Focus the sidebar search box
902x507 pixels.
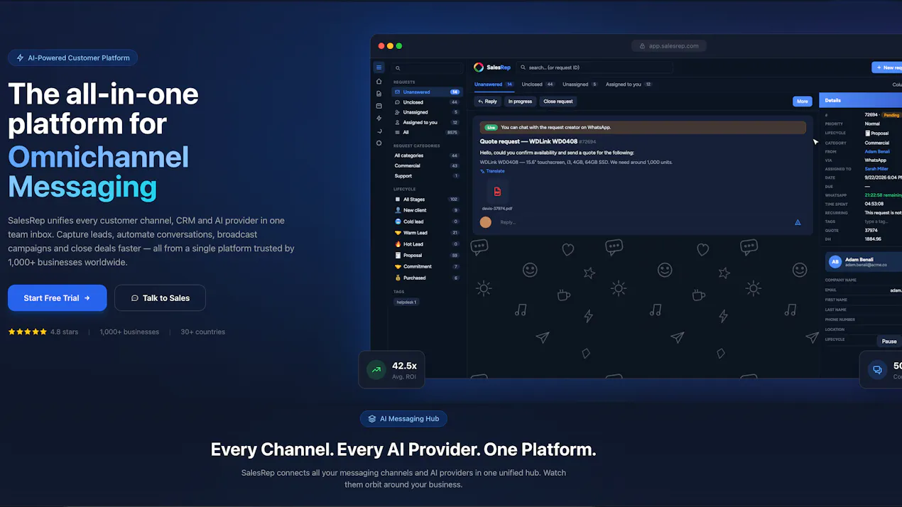point(427,68)
